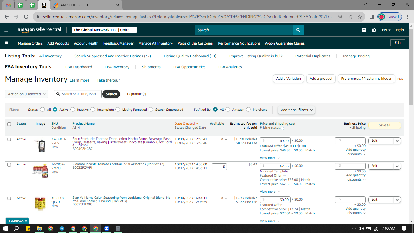Screen dimensions: 414x233
Task: Select Fulfilled By Merchant radio button
Action: (249, 110)
